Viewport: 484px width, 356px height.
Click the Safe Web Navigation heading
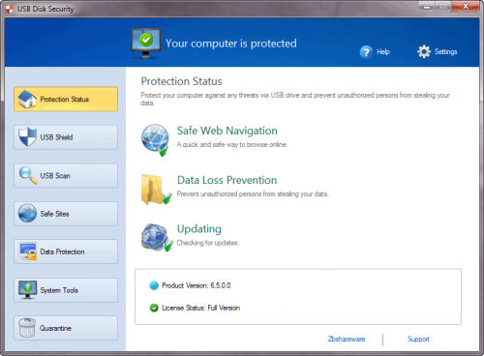[227, 131]
